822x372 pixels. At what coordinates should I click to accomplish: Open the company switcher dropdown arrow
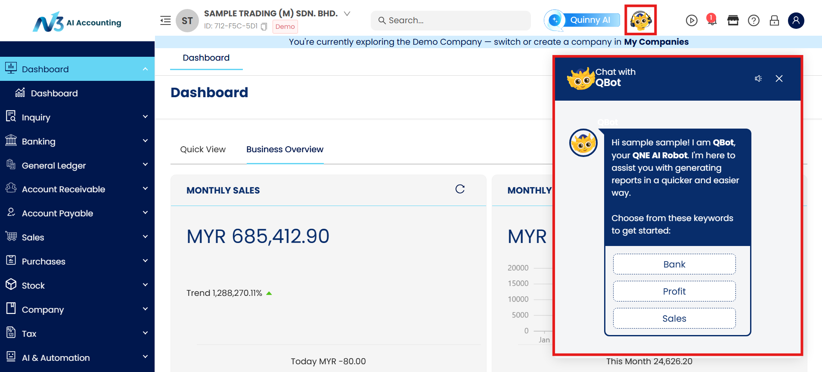(347, 14)
